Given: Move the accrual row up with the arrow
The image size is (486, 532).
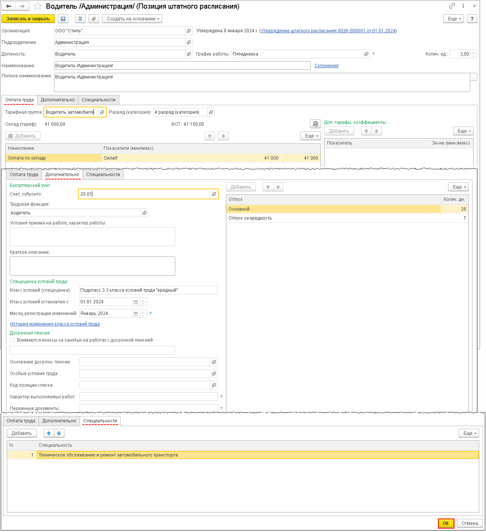Looking at the screenshot, I should click(x=210, y=136).
